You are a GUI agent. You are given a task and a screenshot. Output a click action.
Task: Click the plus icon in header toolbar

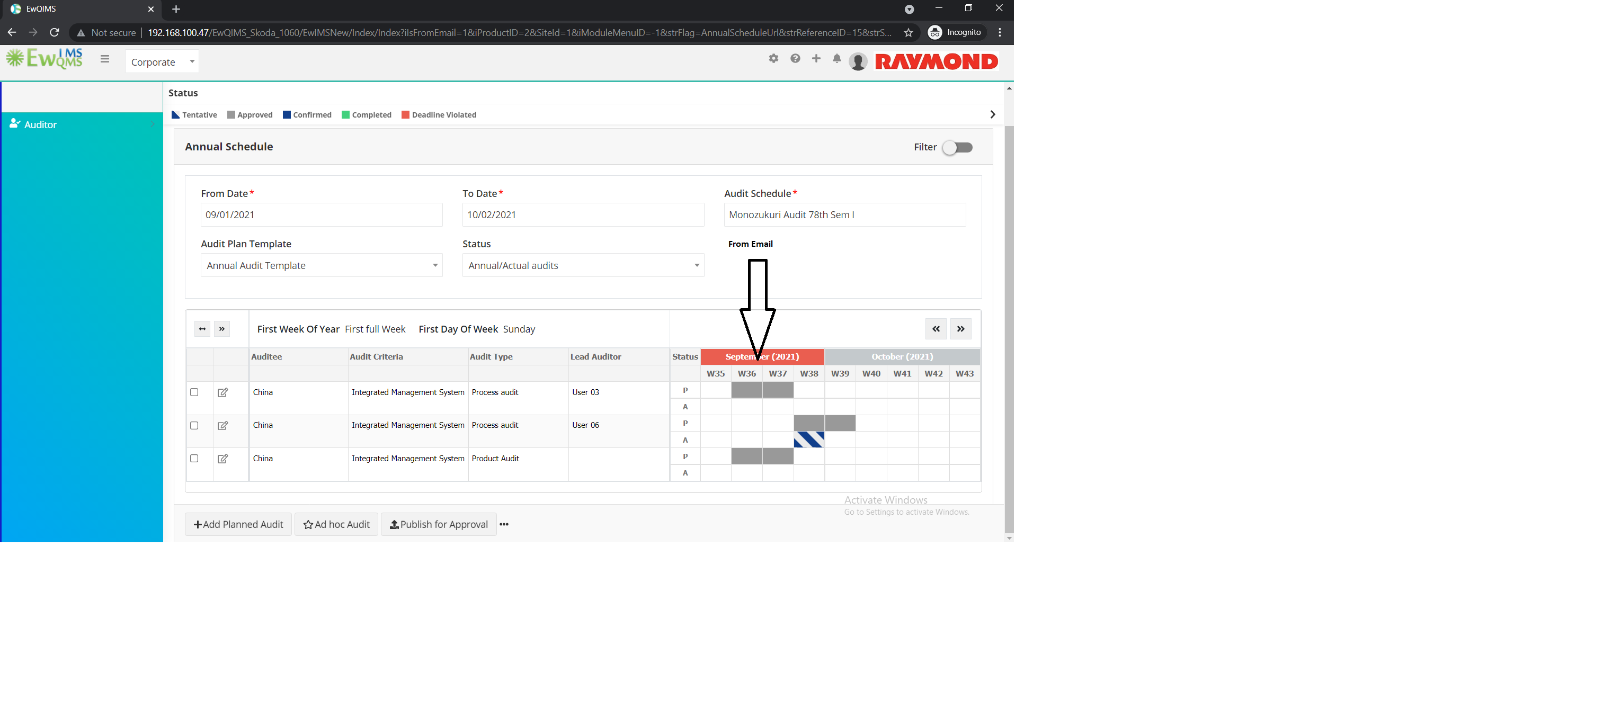click(x=816, y=58)
